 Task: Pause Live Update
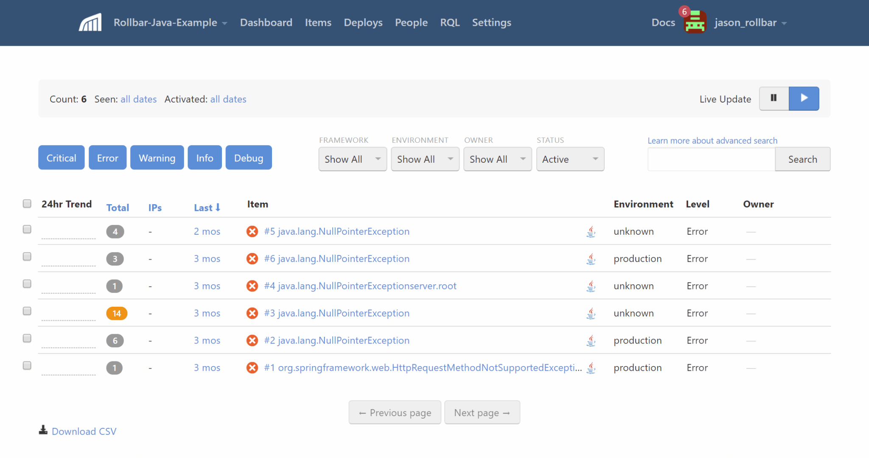[774, 98]
